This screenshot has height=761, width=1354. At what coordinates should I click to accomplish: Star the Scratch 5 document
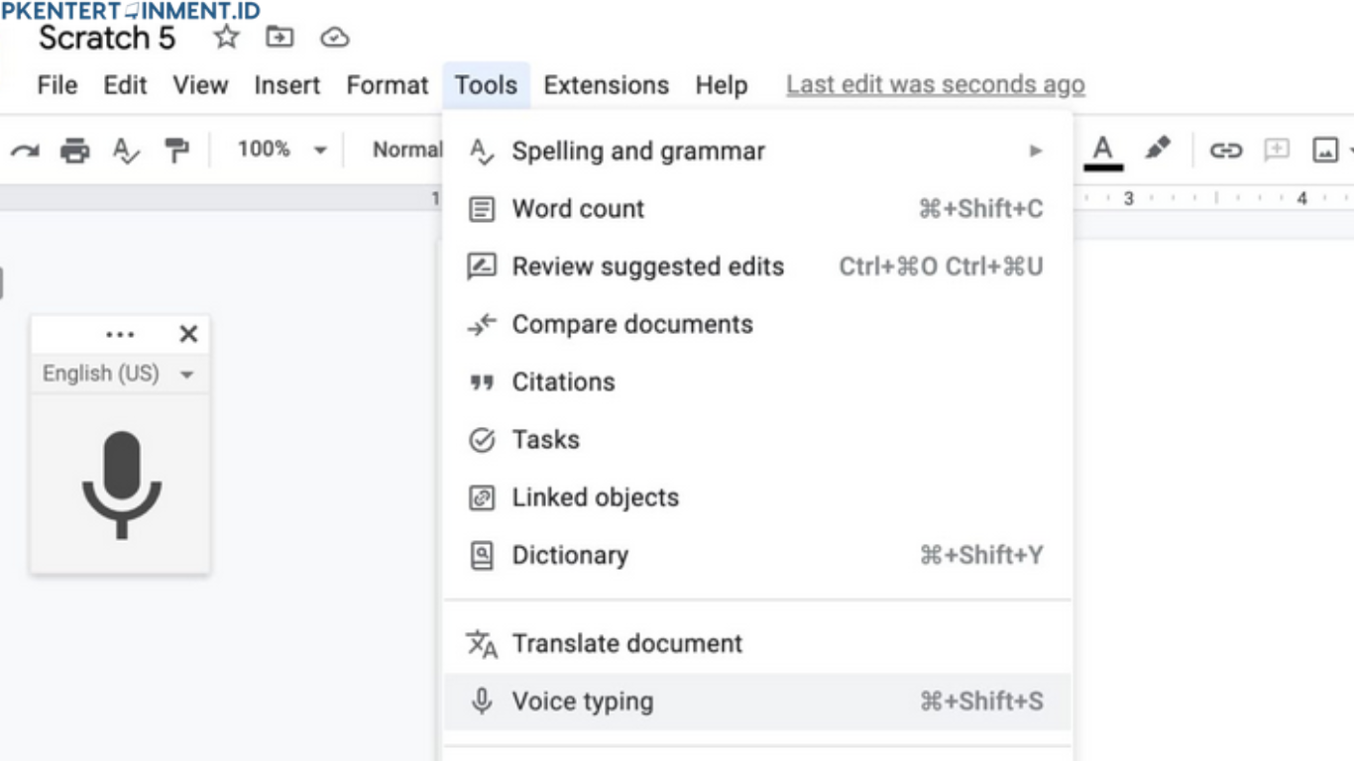(226, 38)
